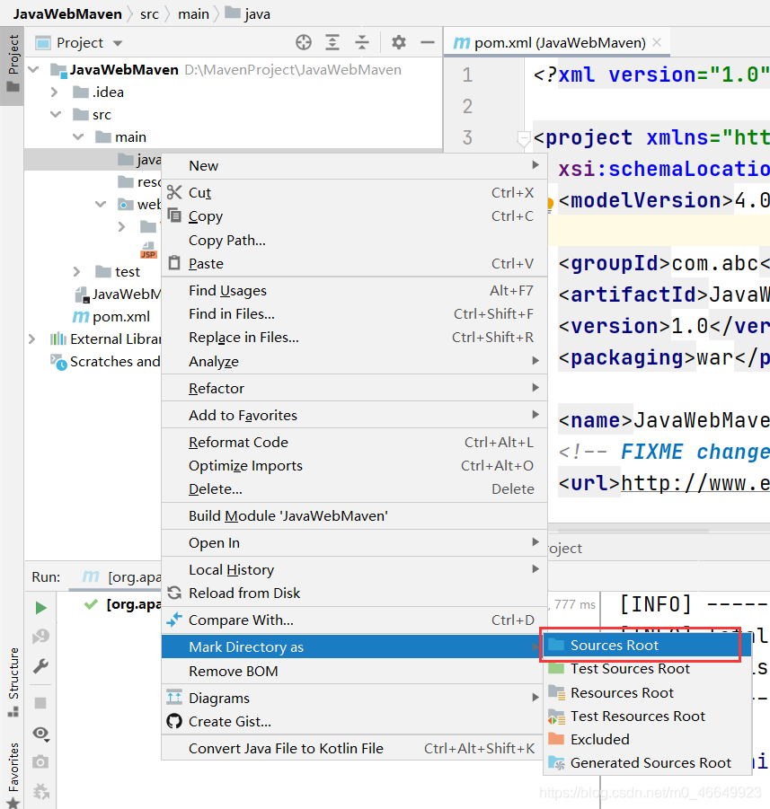Choose Delete... in context menu
This screenshot has height=809, width=770.
click(x=354, y=489)
